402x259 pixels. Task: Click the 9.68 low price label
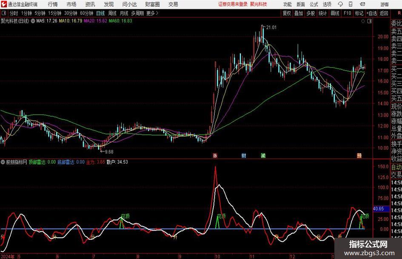(109, 152)
